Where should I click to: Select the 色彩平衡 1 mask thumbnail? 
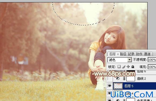coord(131,99)
